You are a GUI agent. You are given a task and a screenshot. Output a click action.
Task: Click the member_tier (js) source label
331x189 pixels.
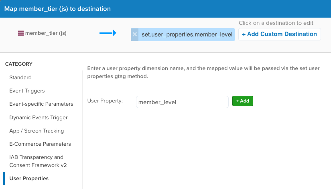click(46, 33)
